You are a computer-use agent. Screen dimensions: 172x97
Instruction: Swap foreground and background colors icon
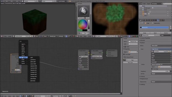click(x=88, y=30)
